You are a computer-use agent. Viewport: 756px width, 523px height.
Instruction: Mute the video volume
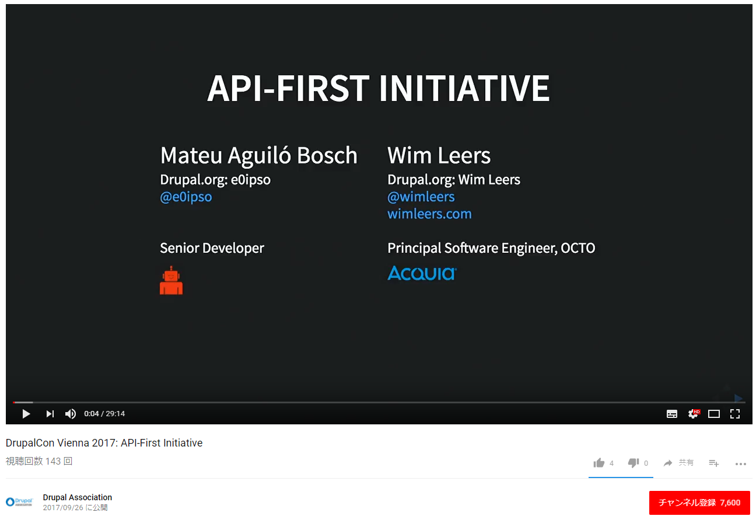point(70,414)
